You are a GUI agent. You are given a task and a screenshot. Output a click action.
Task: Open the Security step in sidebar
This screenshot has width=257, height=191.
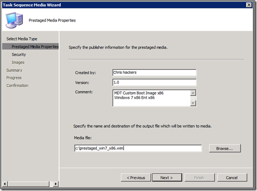pyautogui.click(x=19, y=55)
